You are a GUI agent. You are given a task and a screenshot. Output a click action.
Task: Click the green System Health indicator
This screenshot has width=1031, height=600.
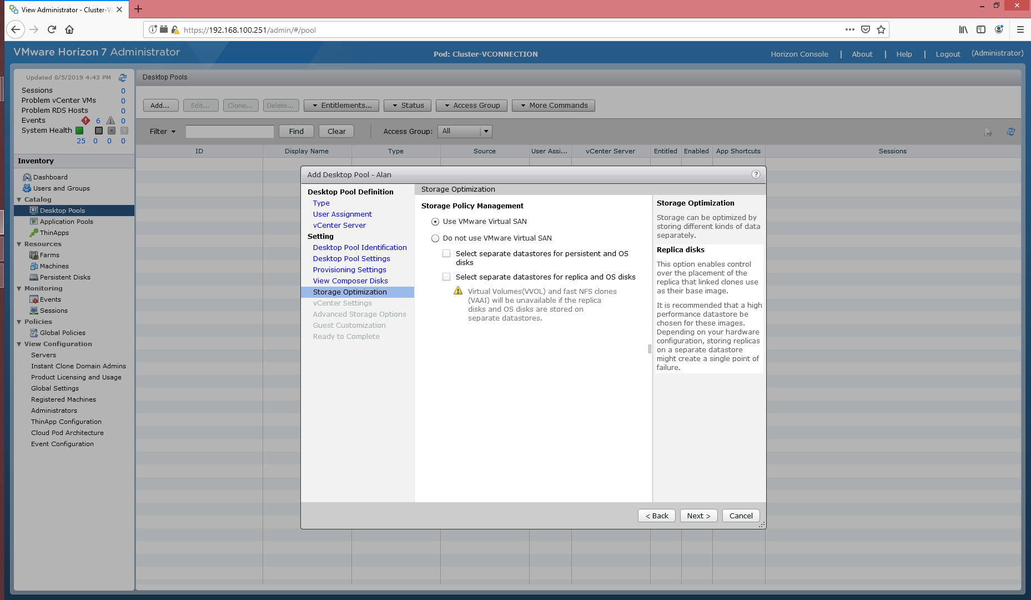[x=79, y=131]
